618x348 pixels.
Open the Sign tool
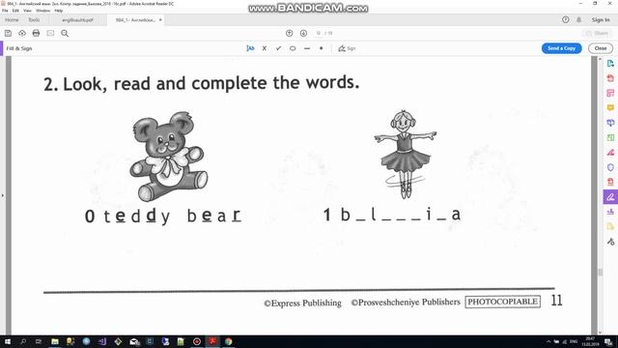pos(347,48)
